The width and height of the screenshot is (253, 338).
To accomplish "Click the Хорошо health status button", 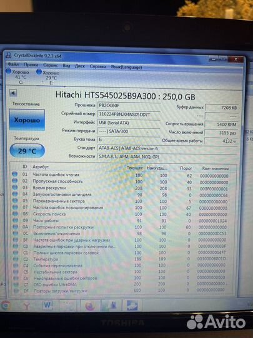I will (x=27, y=120).
